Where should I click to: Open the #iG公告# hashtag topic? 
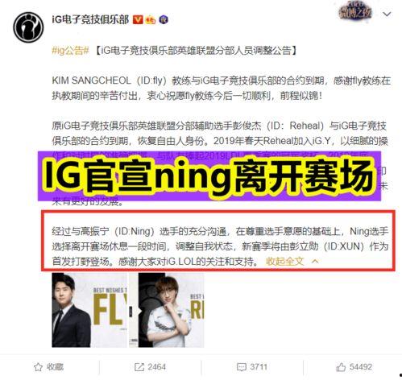point(70,51)
